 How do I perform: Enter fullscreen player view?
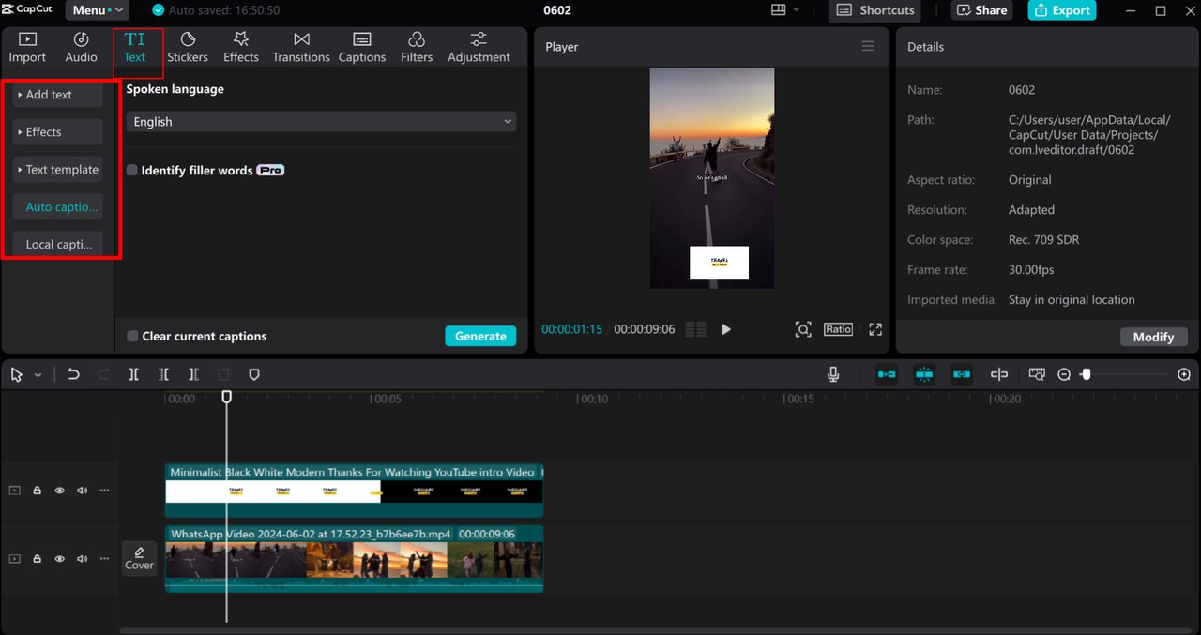[x=875, y=329]
